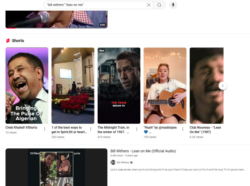
Task: Open the 4:06 video thumbnail at top
Action: point(56,19)
